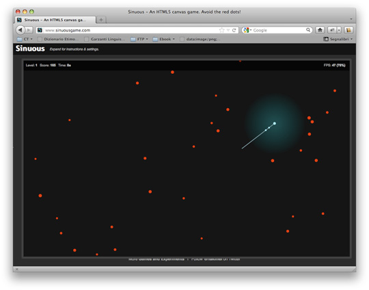
Task: Click the glowing player cursor dot
Action: pyautogui.click(x=275, y=123)
